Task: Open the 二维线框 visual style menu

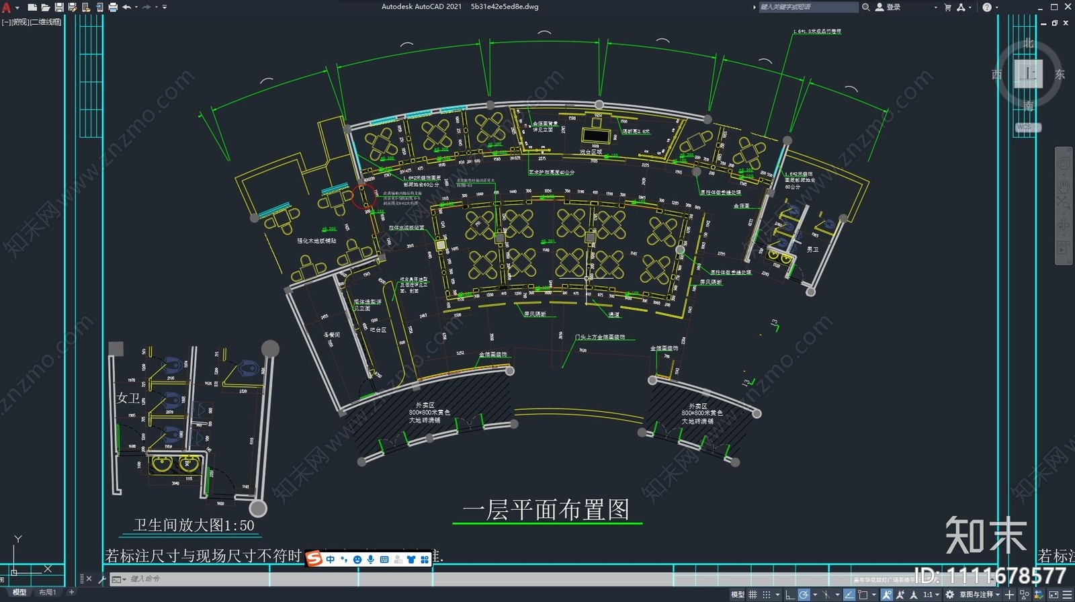Action: click(46, 22)
